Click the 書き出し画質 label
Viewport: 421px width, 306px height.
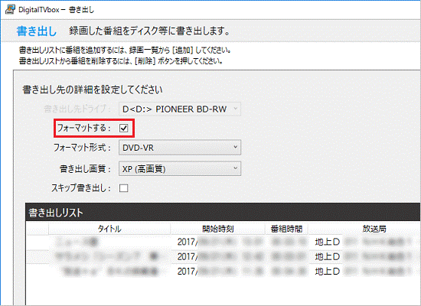(85, 169)
